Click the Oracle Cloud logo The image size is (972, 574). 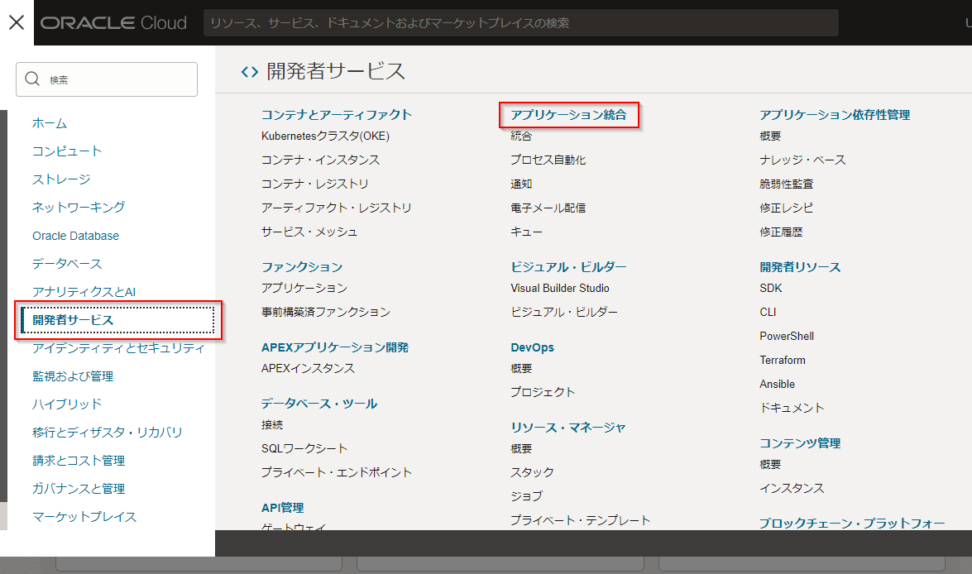coord(113,23)
